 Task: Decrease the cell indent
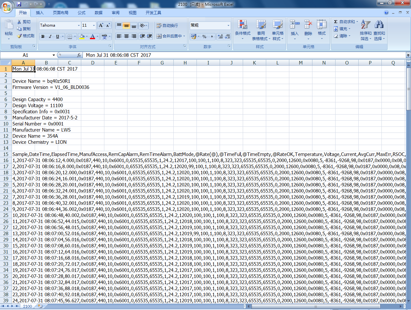143,36
